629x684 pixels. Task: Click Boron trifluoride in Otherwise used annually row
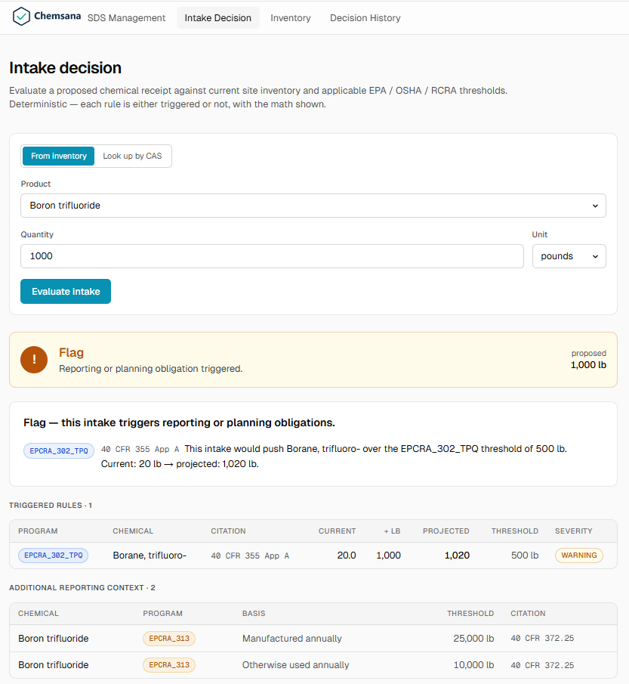coord(54,665)
